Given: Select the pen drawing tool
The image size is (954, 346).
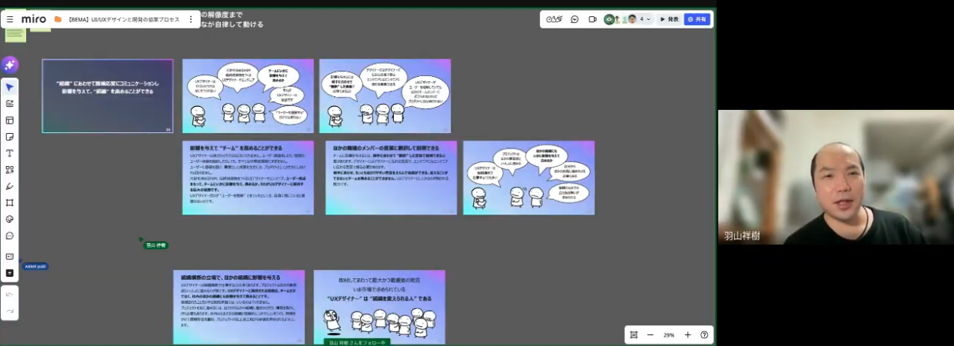Looking at the screenshot, I should [x=10, y=186].
